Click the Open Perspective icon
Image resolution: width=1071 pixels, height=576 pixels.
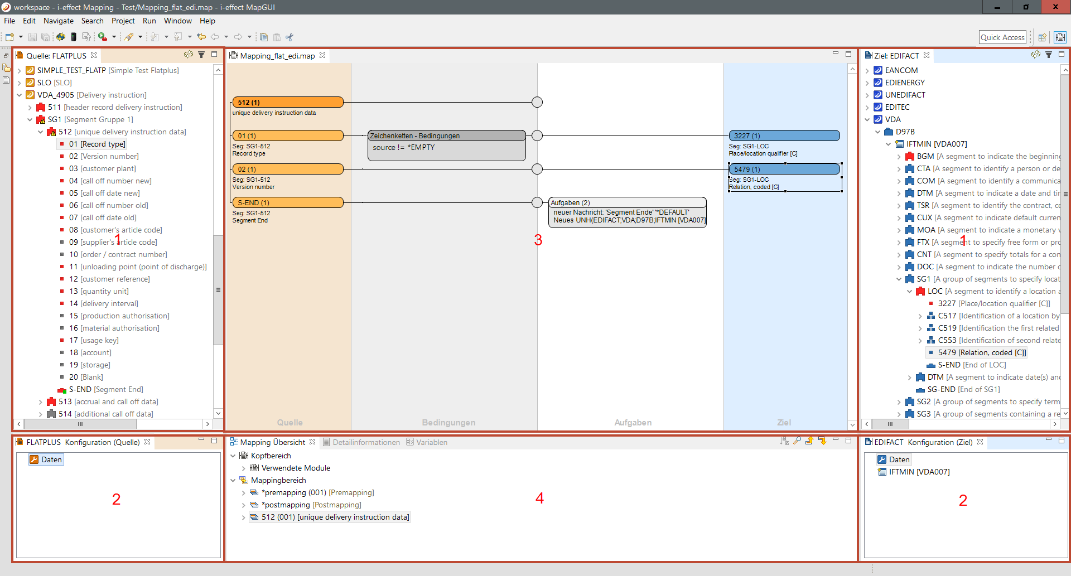pos(1041,37)
